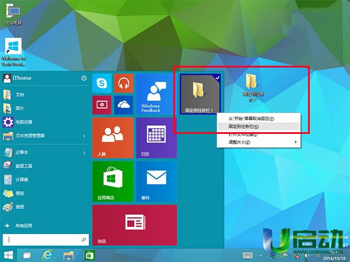Open the Skype tile
This screenshot has width=350, height=262.
pos(101,83)
